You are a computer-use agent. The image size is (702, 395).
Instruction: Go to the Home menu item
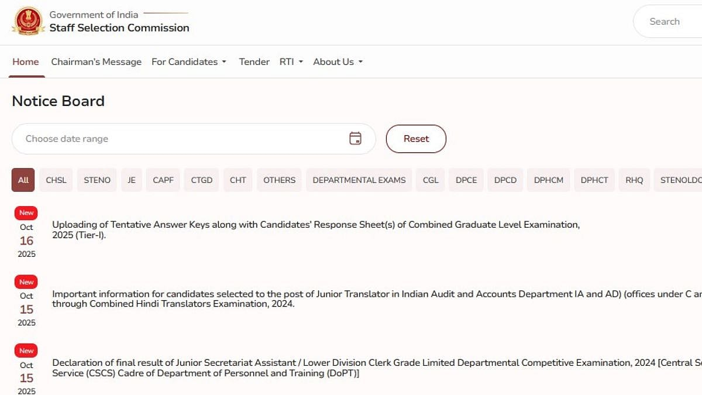(x=26, y=62)
